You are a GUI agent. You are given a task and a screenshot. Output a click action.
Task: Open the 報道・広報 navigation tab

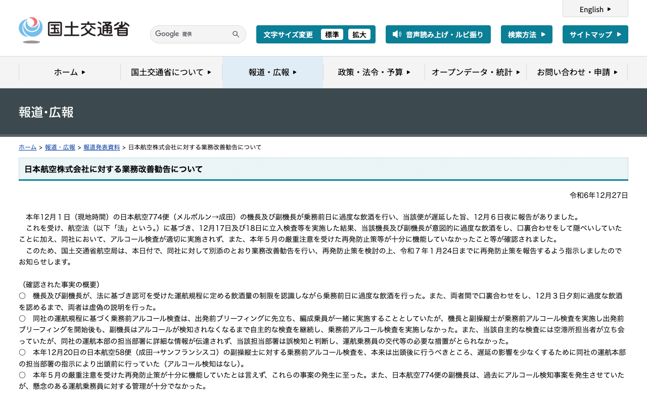[273, 72]
